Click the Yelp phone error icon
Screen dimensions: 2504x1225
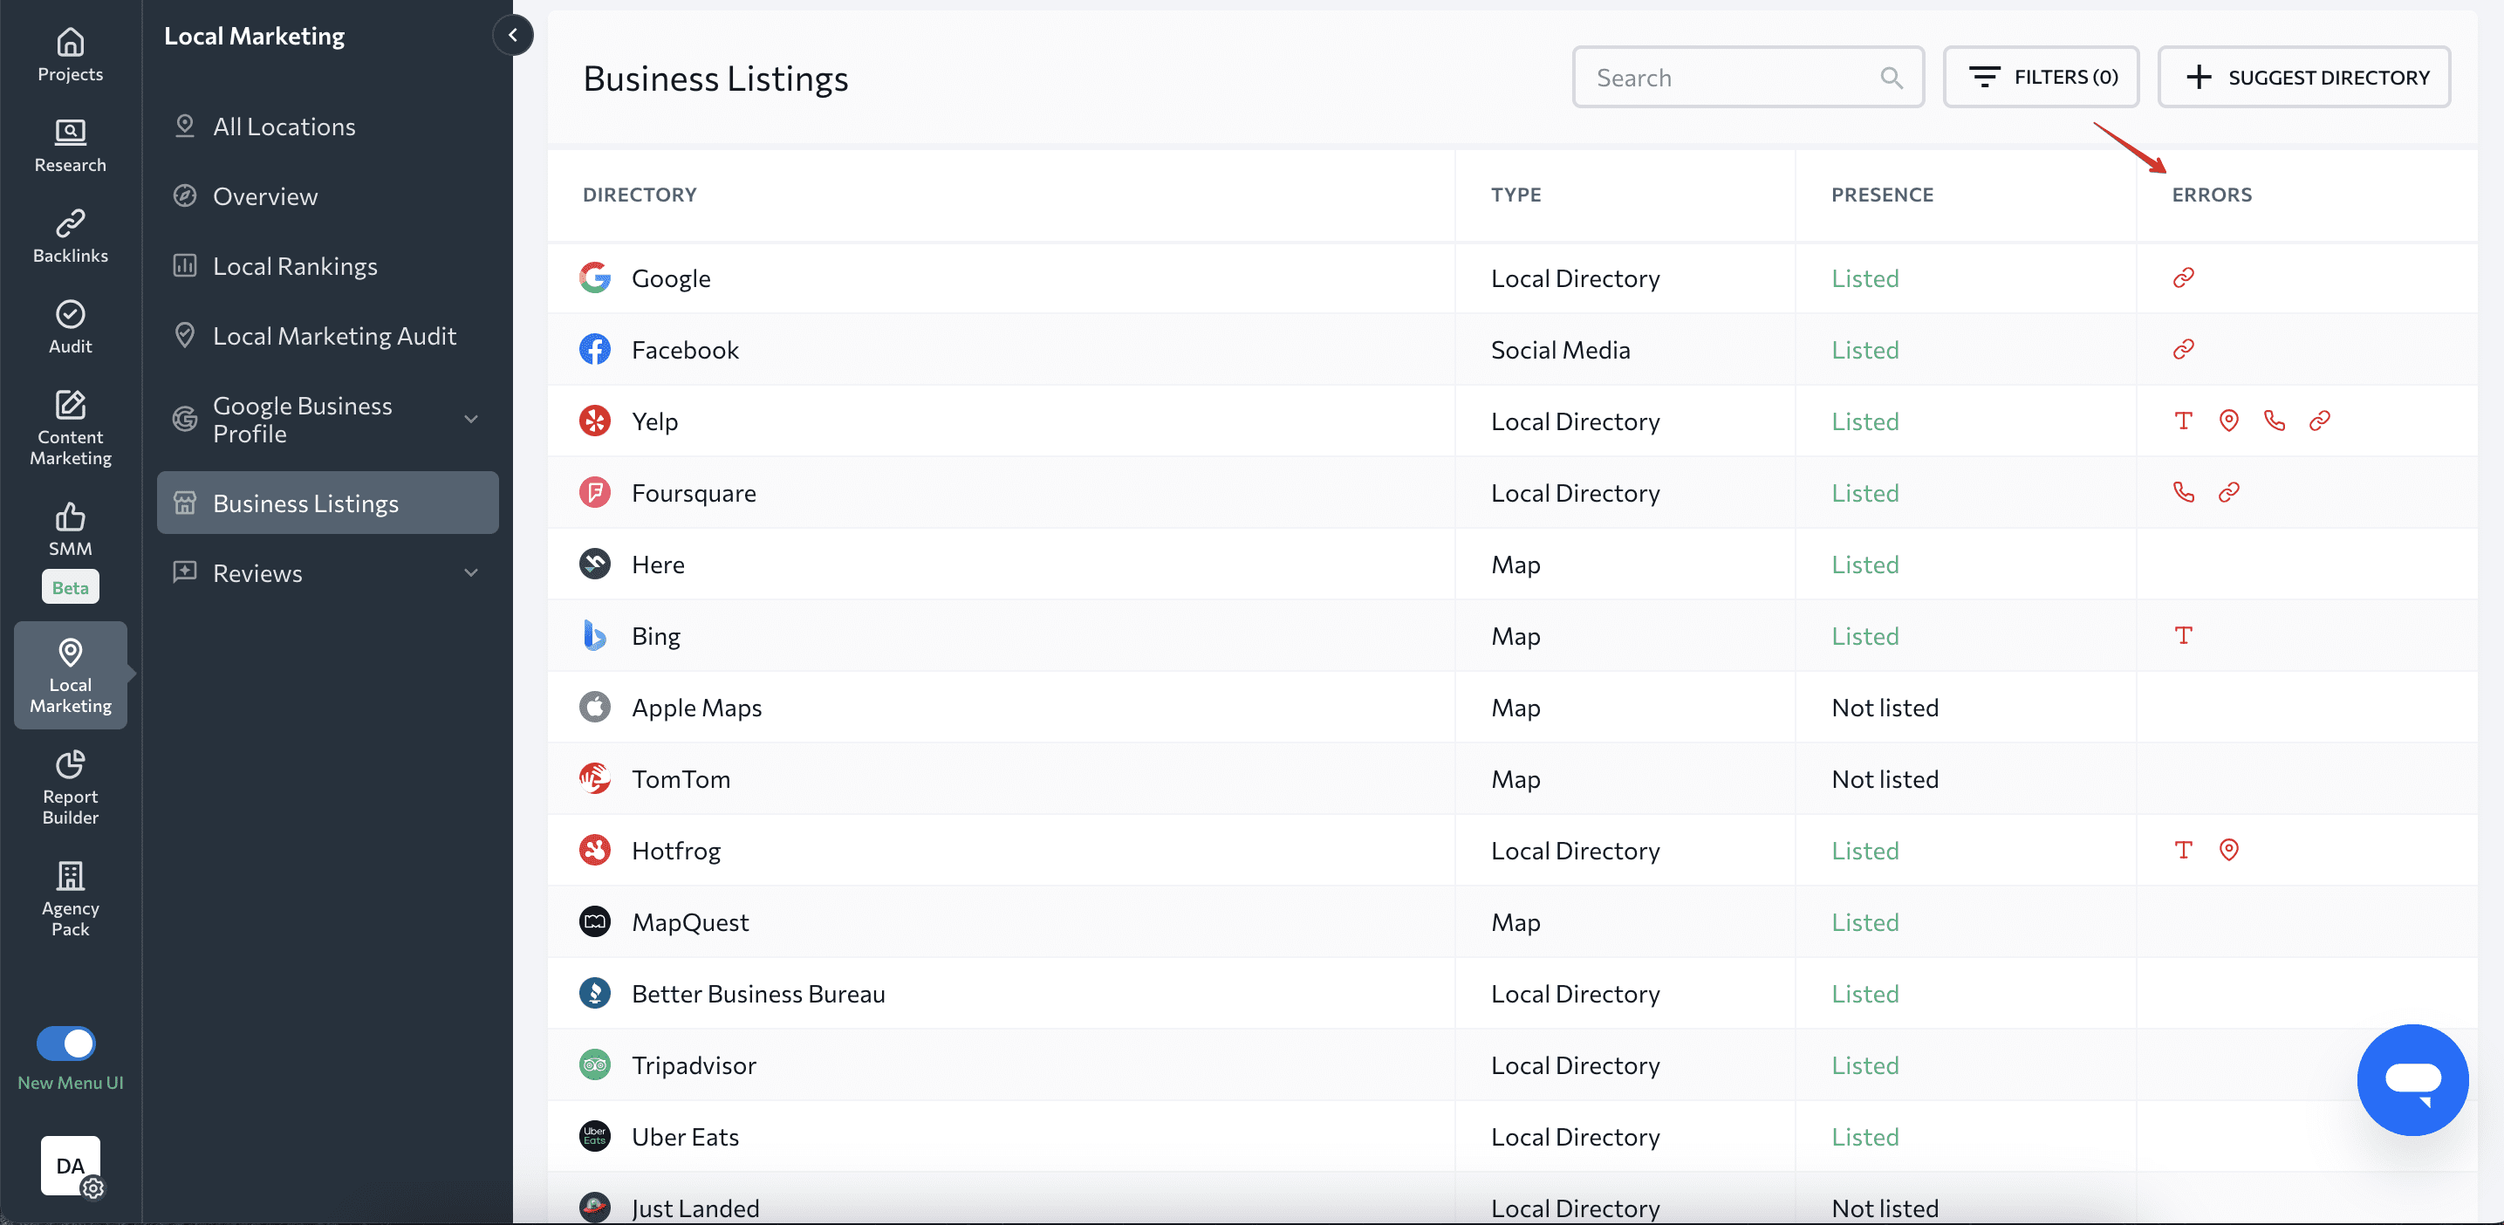pyautogui.click(x=2275, y=420)
